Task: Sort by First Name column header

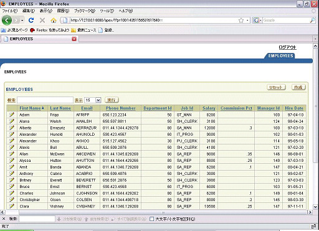Action: [x=30, y=108]
